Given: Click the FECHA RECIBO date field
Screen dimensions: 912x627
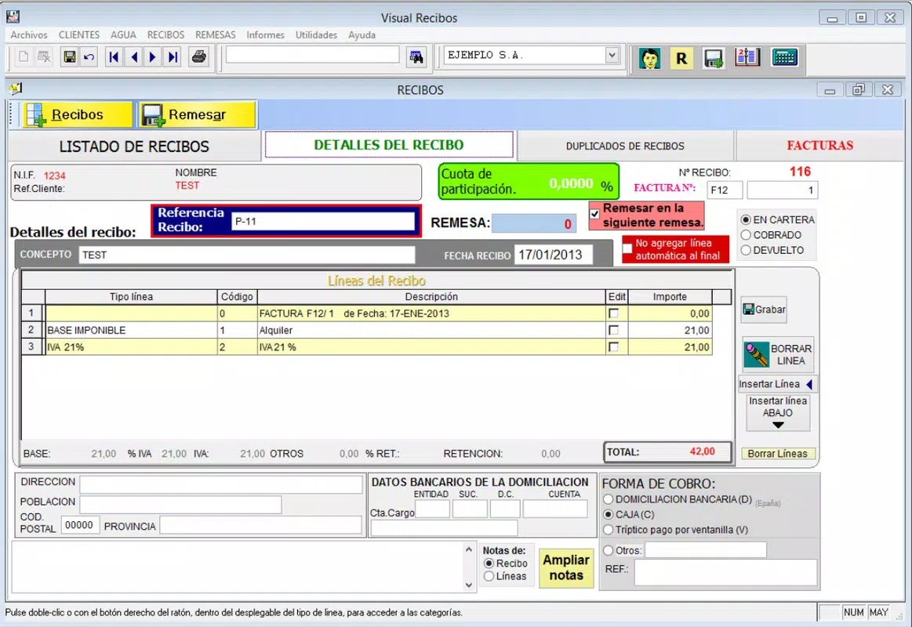Looking at the screenshot, I should 553,255.
